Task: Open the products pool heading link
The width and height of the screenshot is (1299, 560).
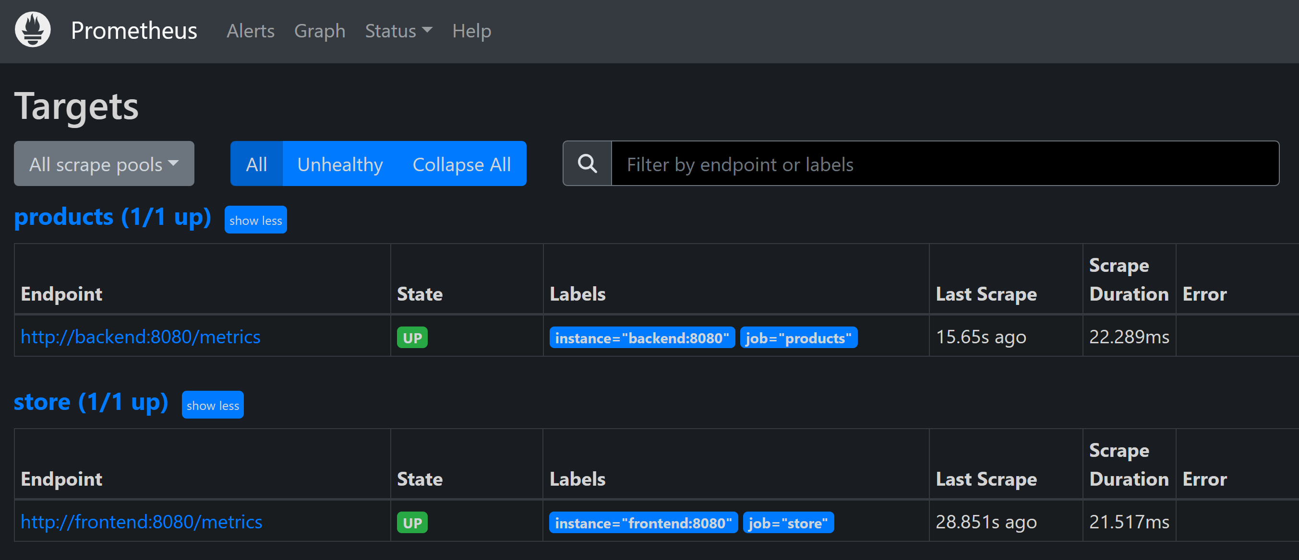Action: point(112,217)
